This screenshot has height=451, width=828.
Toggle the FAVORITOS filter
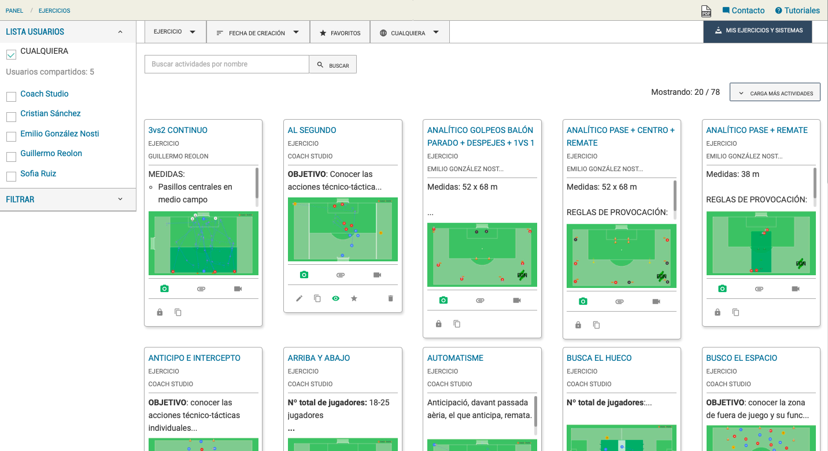point(340,32)
